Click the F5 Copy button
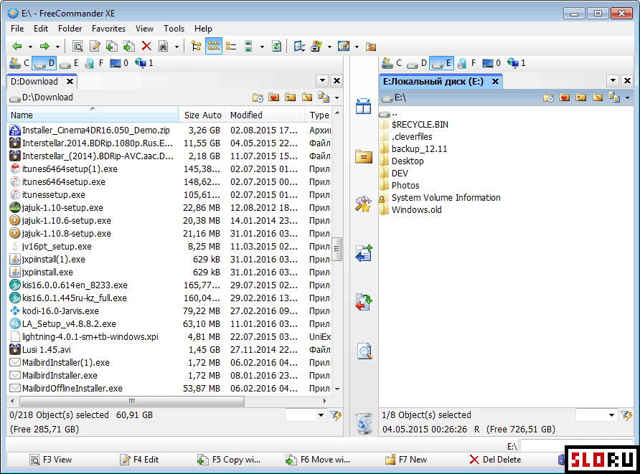The image size is (640, 474). click(229, 460)
